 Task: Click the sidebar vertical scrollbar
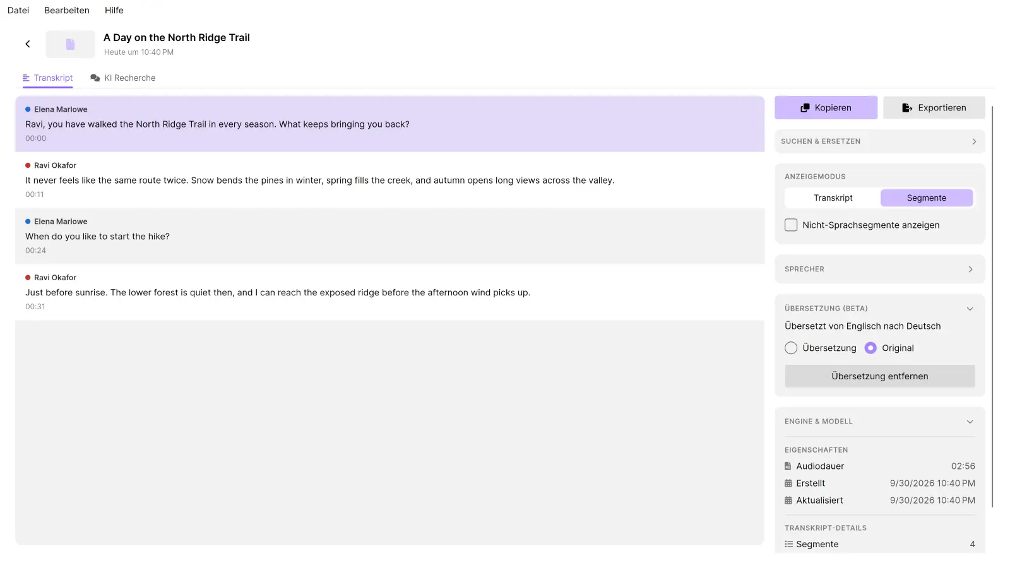point(992,306)
